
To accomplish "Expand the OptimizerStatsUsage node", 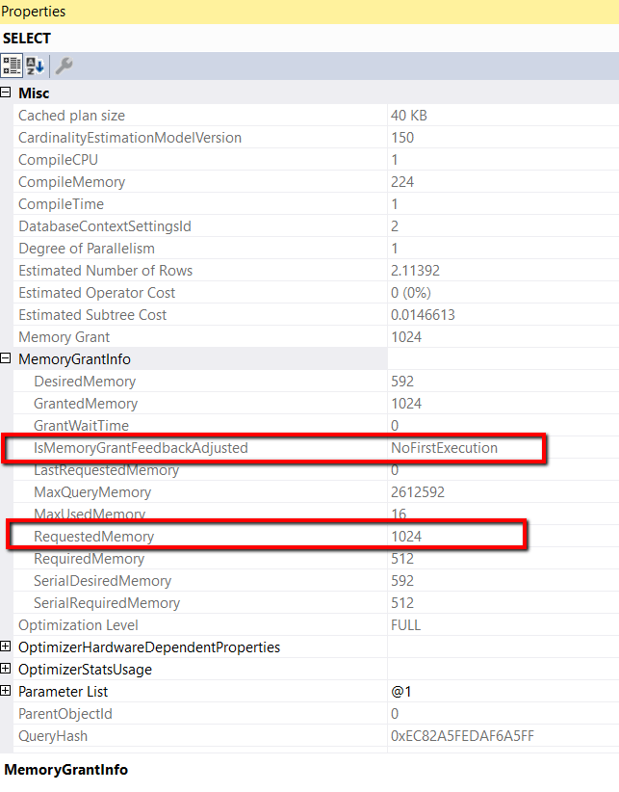I will [x=6, y=669].
